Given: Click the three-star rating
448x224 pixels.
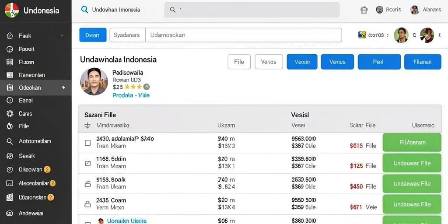Looking at the screenshot, I should pyautogui.click(x=133, y=87).
